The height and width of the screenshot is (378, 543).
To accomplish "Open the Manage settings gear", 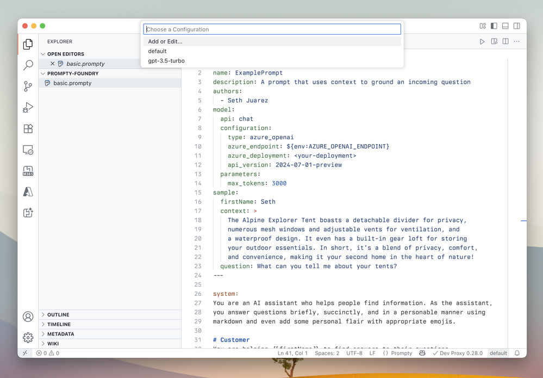I will coord(28,338).
